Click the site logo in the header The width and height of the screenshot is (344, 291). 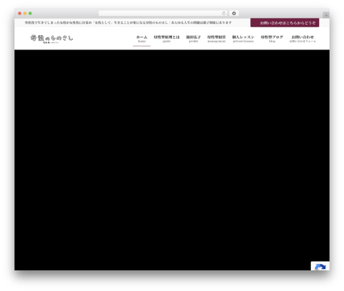tap(52, 39)
